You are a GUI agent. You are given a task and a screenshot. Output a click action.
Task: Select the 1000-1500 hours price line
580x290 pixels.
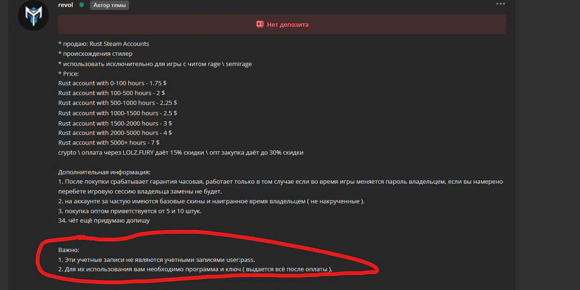[117, 113]
